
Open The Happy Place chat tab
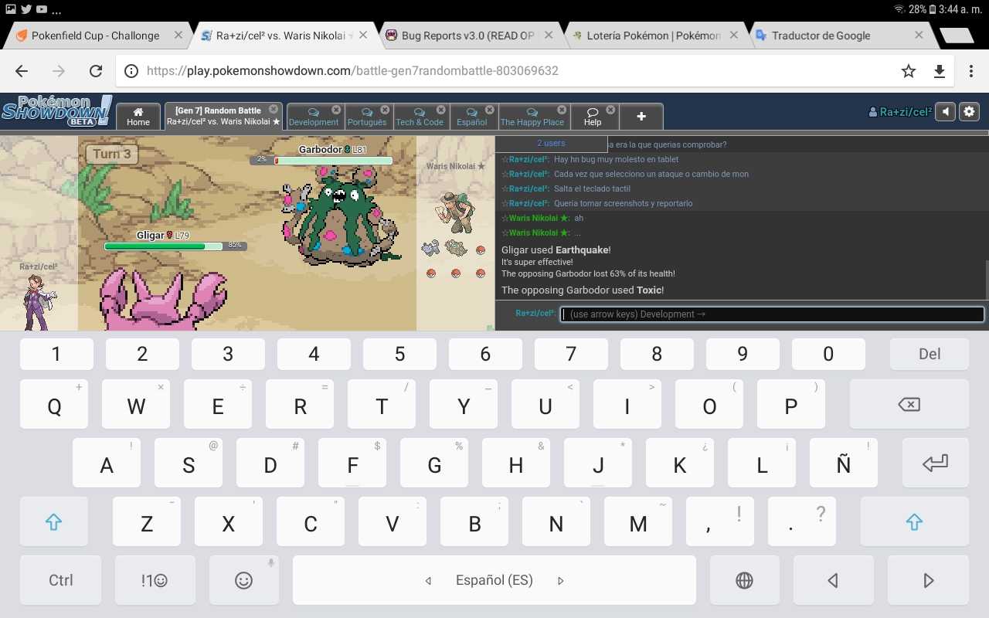pyautogui.click(x=532, y=117)
